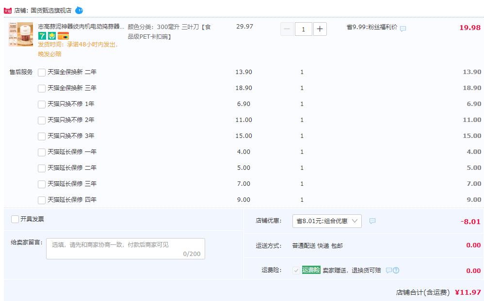The image size is (484, 301).
Task: Click the red 0.00 amount in 运送方式 row
Action: click(x=473, y=245)
